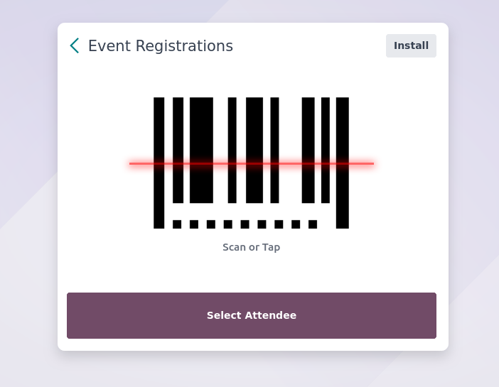Click the leftmost tall barcode bar
499x387 pixels.
159,163
